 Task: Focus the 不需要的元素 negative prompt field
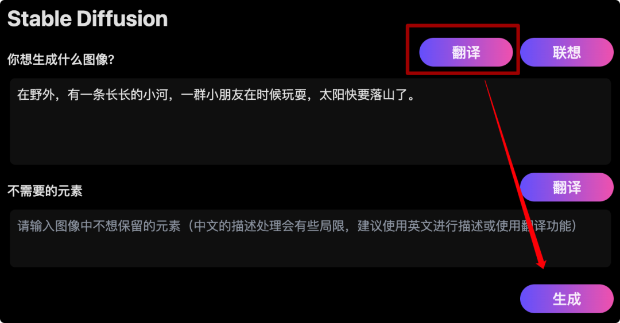point(311,239)
